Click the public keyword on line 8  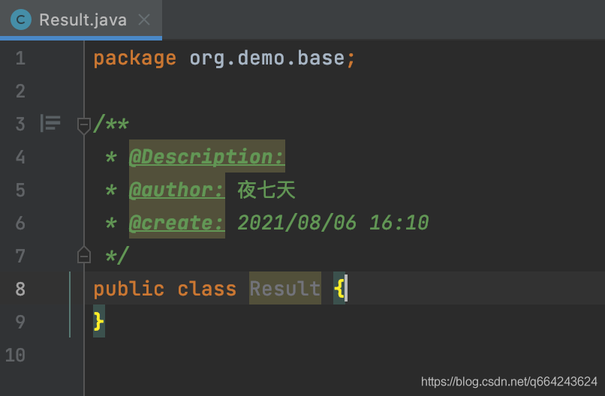(x=129, y=289)
